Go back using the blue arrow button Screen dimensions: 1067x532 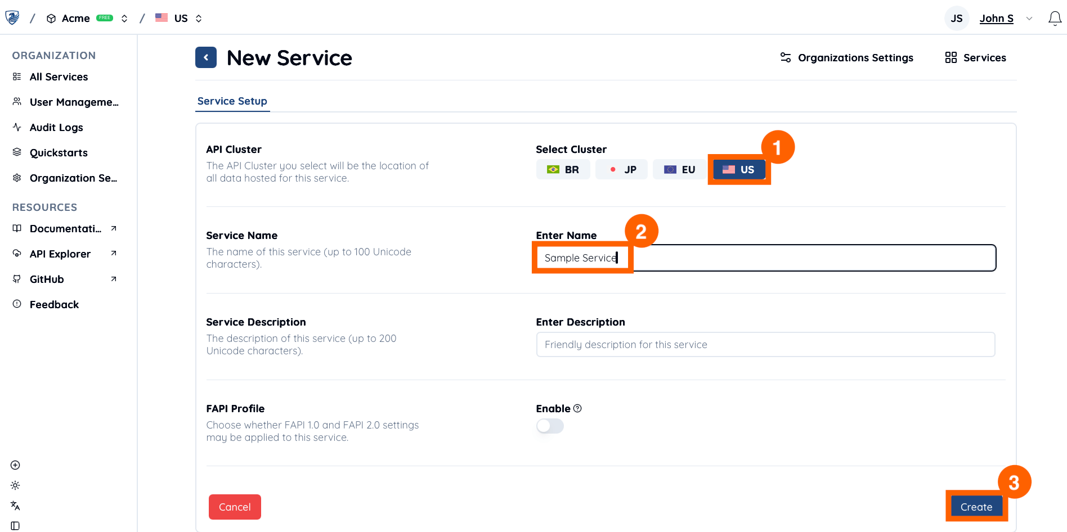206,57
